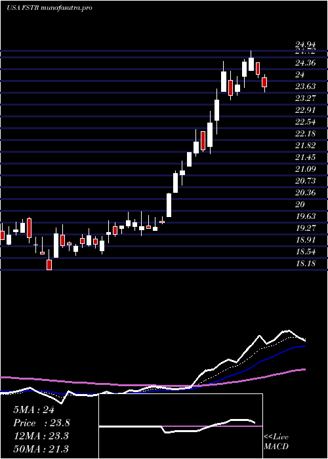
Task: Click the '5MA : 24' readout
Action: pos(33,410)
